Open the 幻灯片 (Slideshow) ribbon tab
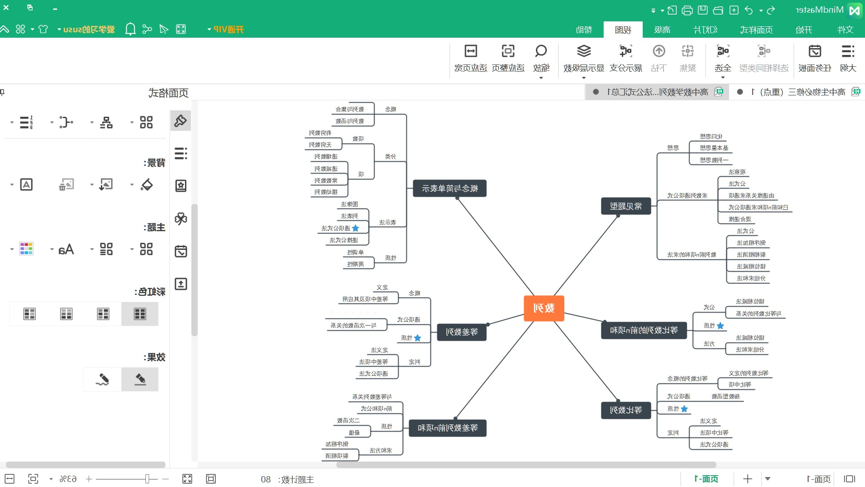The height and width of the screenshot is (487, 865). (705, 30)
